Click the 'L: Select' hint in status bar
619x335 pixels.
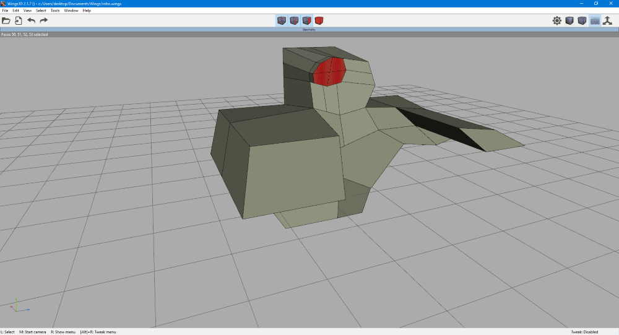7,332
